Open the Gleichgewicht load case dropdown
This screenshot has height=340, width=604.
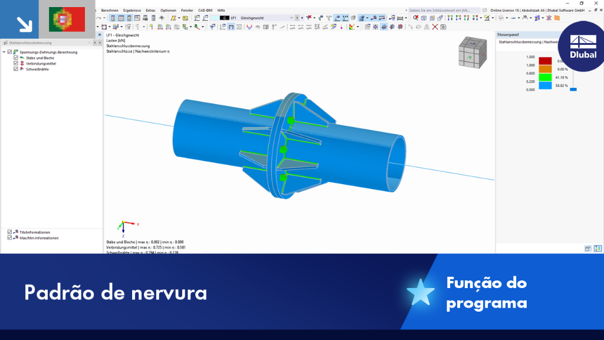pos(291,18)
